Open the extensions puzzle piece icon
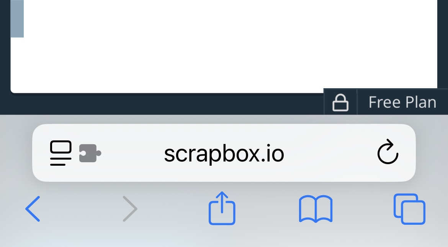The height and width of the screenshot is (247, 448). [90, 153]
